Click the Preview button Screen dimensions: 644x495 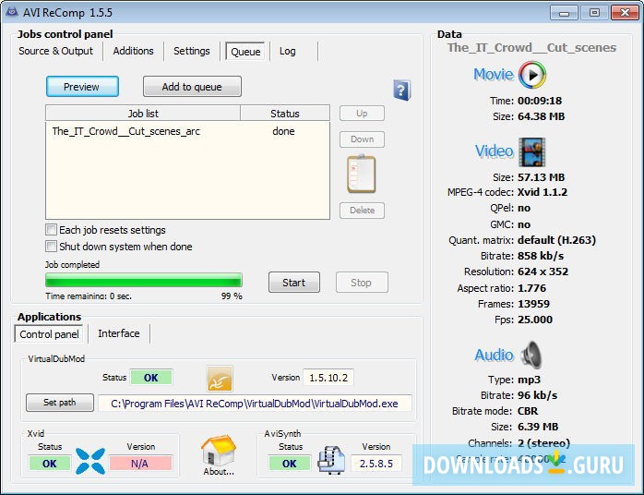tap(82, 87)
